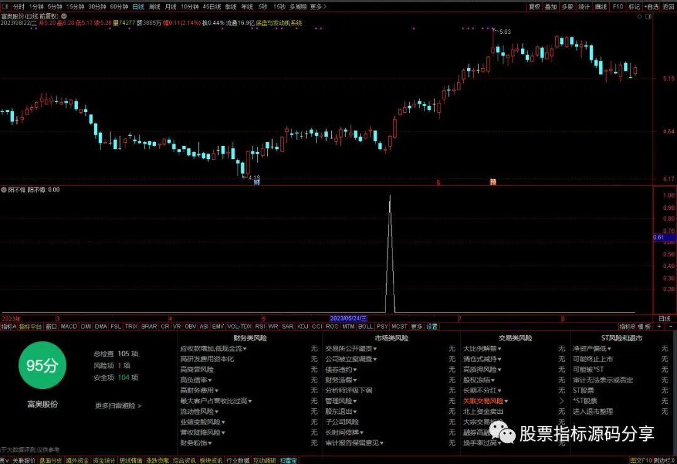The width and height of the screenshot is (677, 464).
Task: Expand the 关联交易风险 warning item
Action: [486, 401]
